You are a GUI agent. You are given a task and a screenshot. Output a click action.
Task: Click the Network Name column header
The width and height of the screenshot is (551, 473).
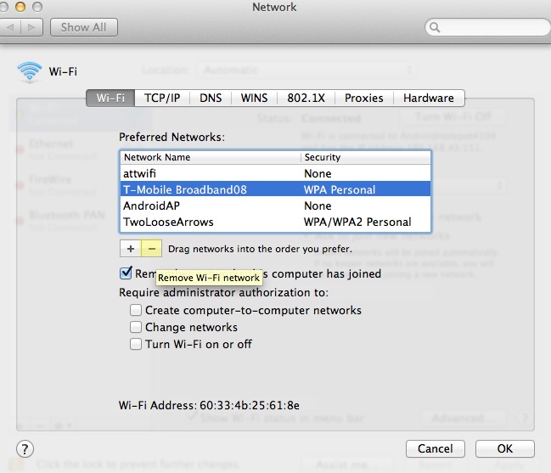211,157
